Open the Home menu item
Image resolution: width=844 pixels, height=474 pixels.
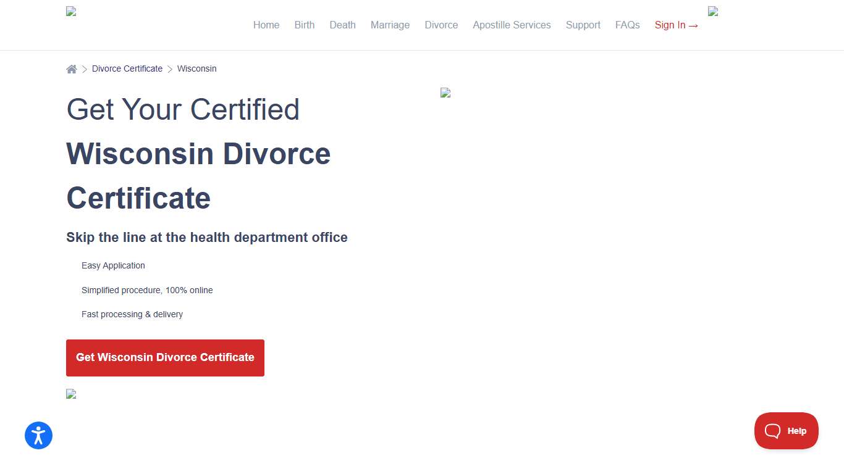[x=266, y=25]
